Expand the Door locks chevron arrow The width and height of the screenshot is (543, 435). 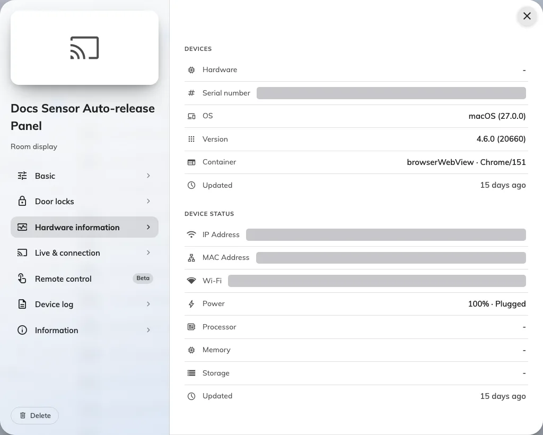coord(148,201)
